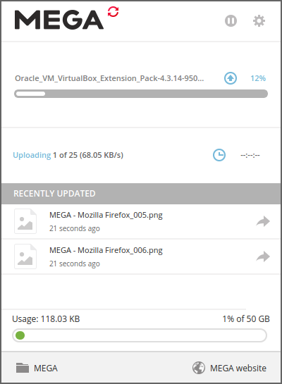The height and width of the screenshot is (384, 282).
Task: Click the upload progress bar
Action: 141,94
